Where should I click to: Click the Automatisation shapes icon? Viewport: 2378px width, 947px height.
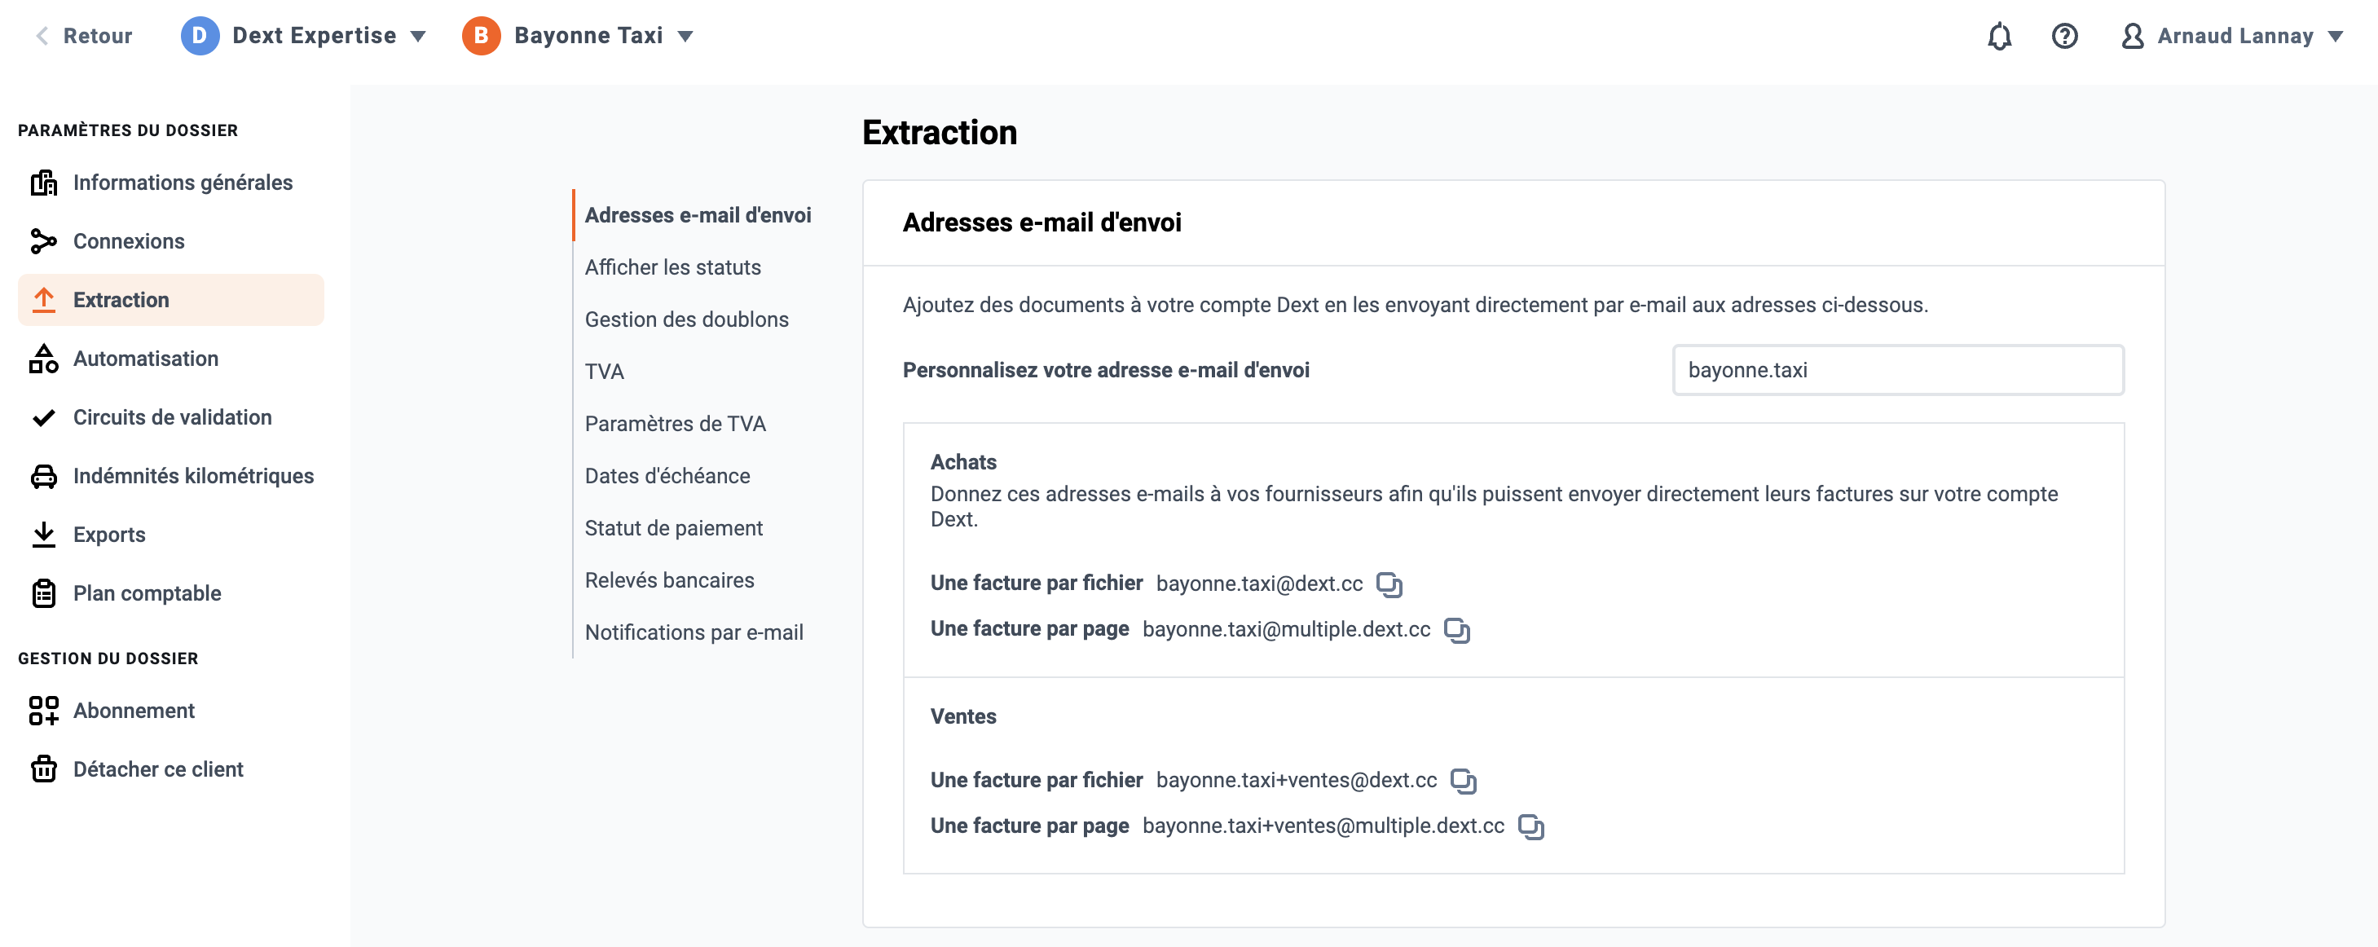[x=43, y=358]
